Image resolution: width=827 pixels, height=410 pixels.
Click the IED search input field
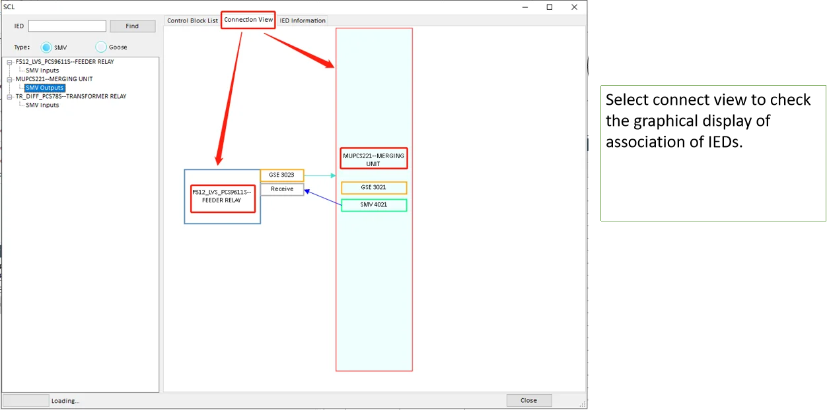67,26
